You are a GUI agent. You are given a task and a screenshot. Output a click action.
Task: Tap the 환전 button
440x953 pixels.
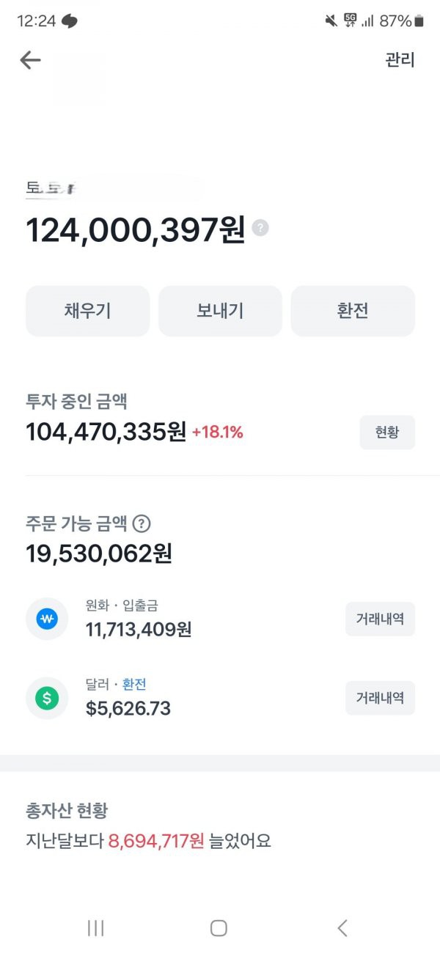(x=353, y=311)
